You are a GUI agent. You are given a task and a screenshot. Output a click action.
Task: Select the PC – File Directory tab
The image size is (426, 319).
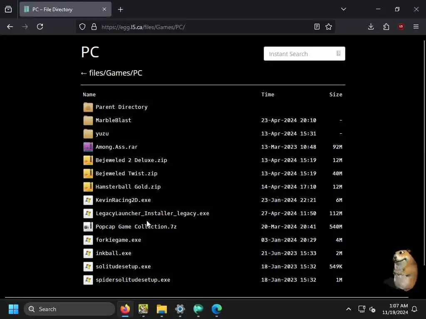pos(65,10)
